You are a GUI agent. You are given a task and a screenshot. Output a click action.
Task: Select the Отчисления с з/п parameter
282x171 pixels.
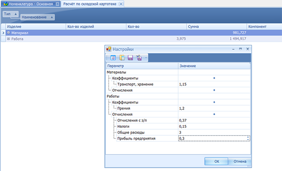click(132, 120)
